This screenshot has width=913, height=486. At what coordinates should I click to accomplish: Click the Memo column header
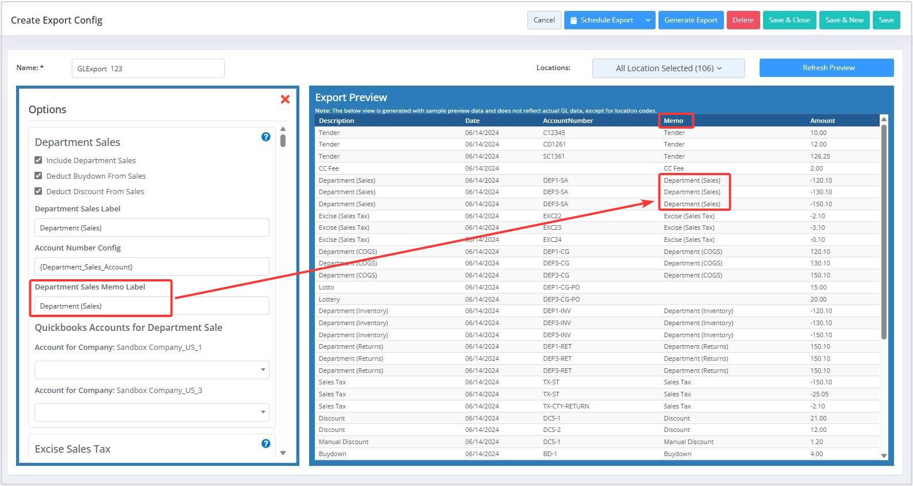673,121
